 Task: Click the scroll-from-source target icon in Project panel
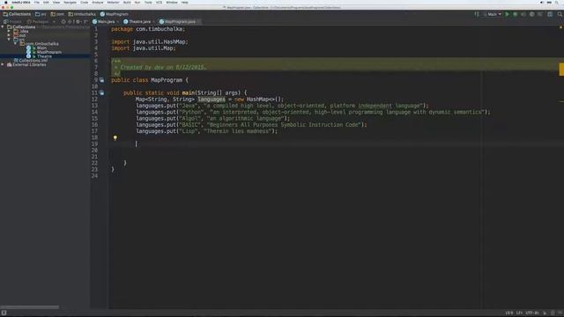(63, 21)
